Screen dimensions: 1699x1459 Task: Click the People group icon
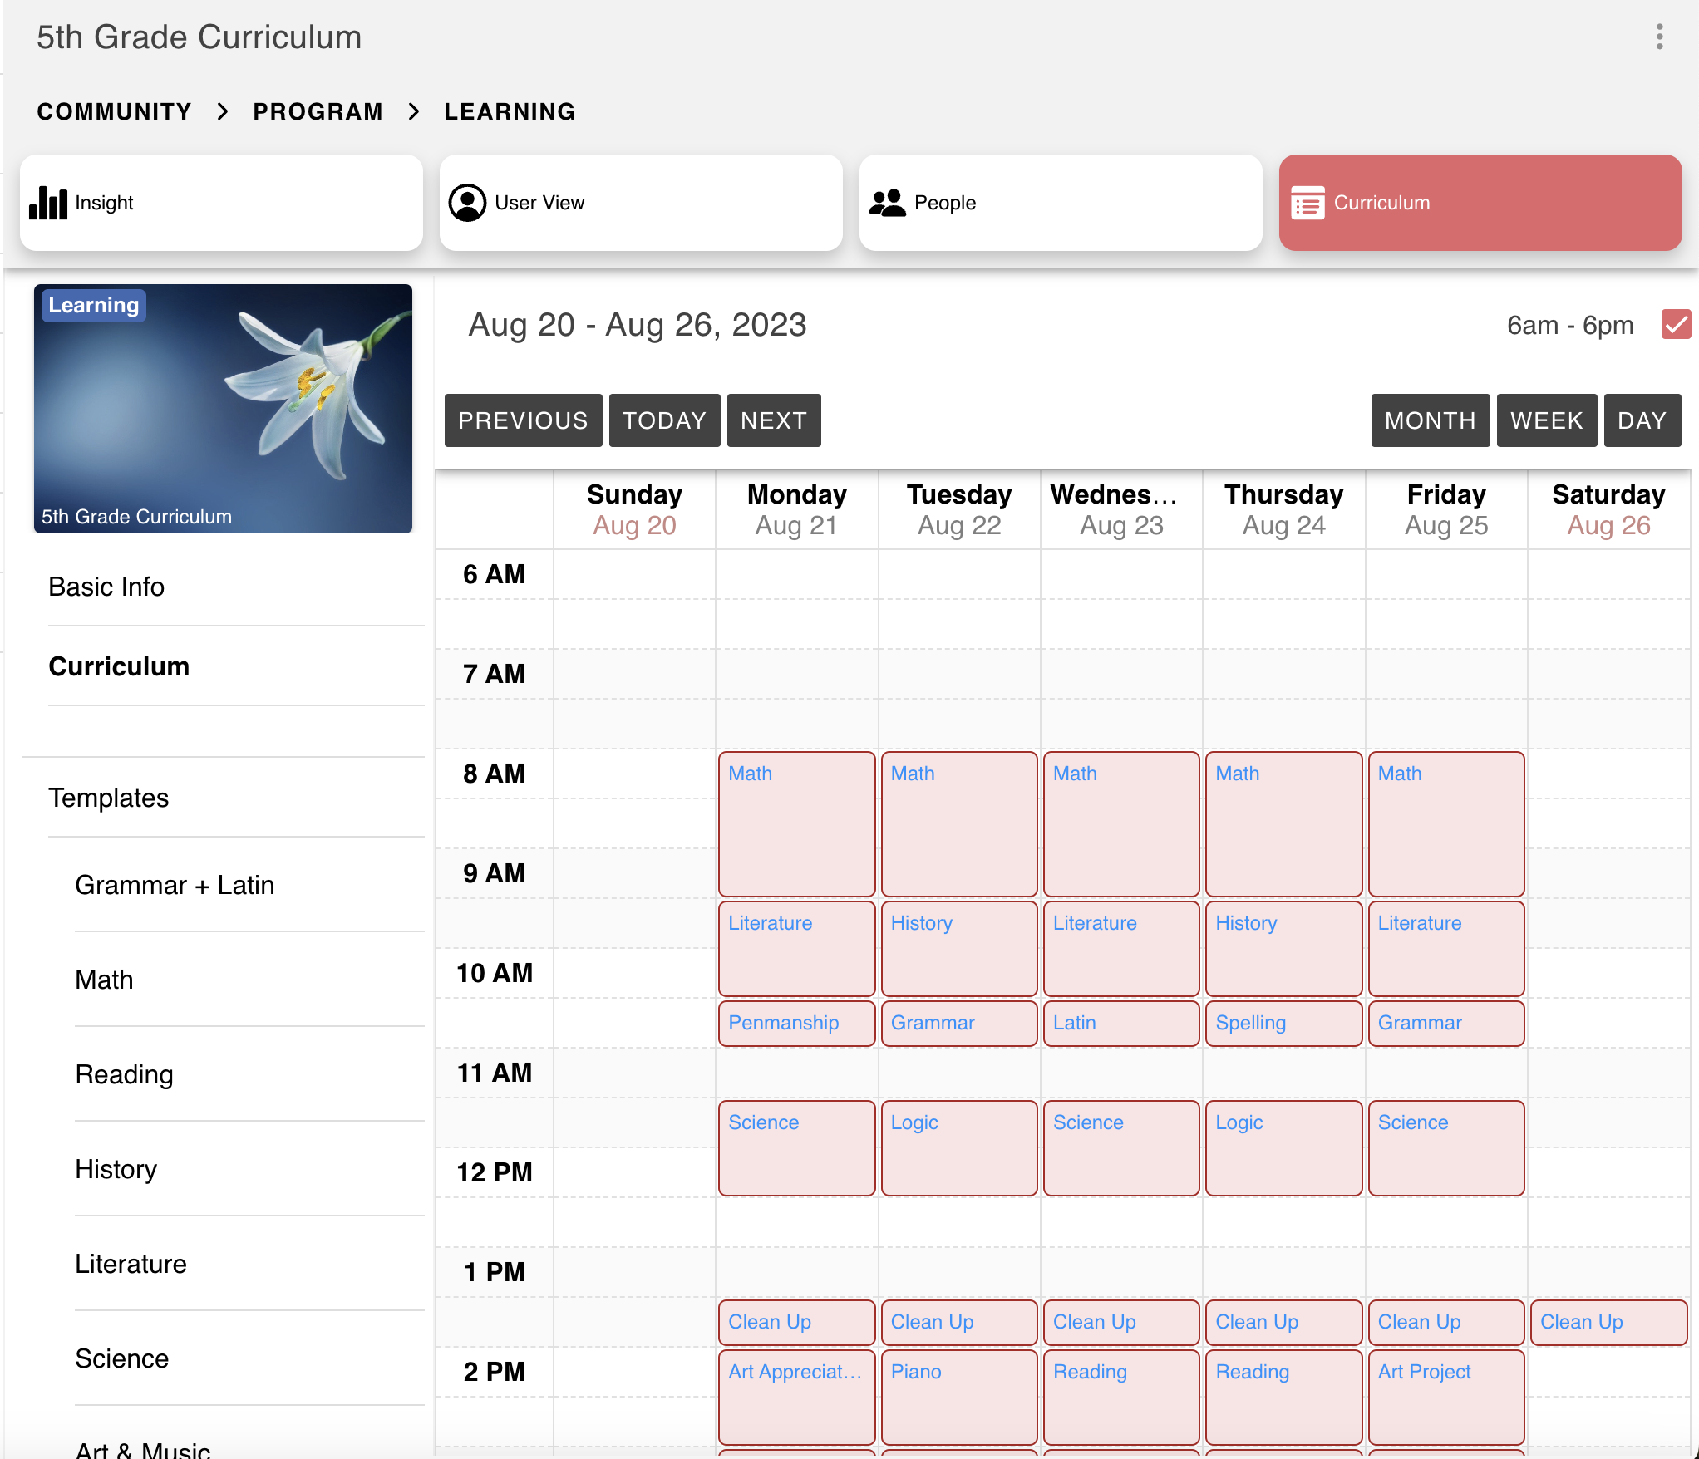(x=887, y=203)
